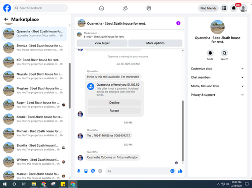The width and height of the screenshot is (252, 188).
Task: Open the Facebook logo home link
Action: (x=7, y=8)
